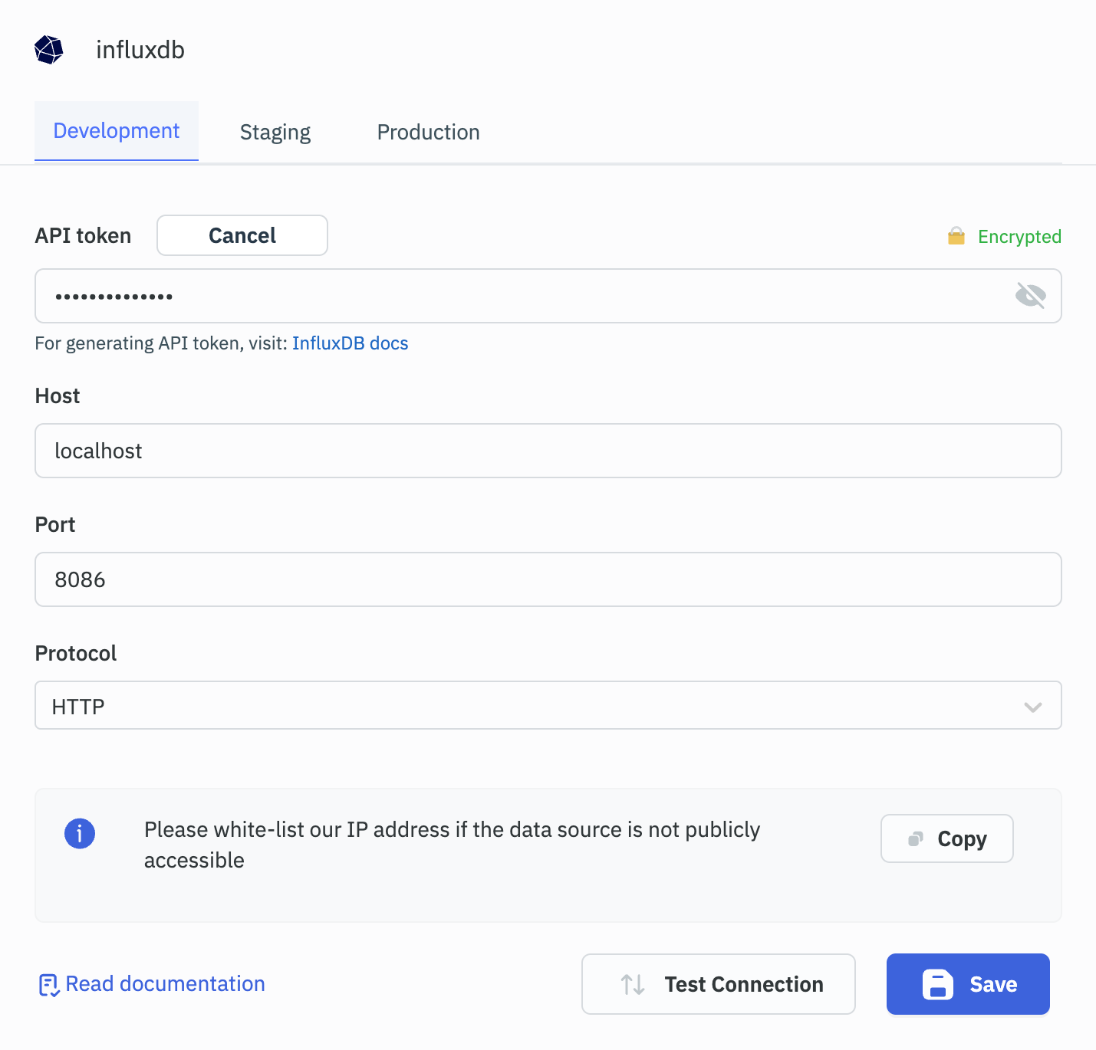The width and height of the screenshot is (1096, 1050).
Task: Focus the masked API token field
Action: coord(522,296)
